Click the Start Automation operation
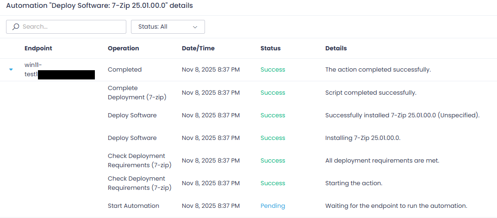The image size is (497, 218). point(133,206)
